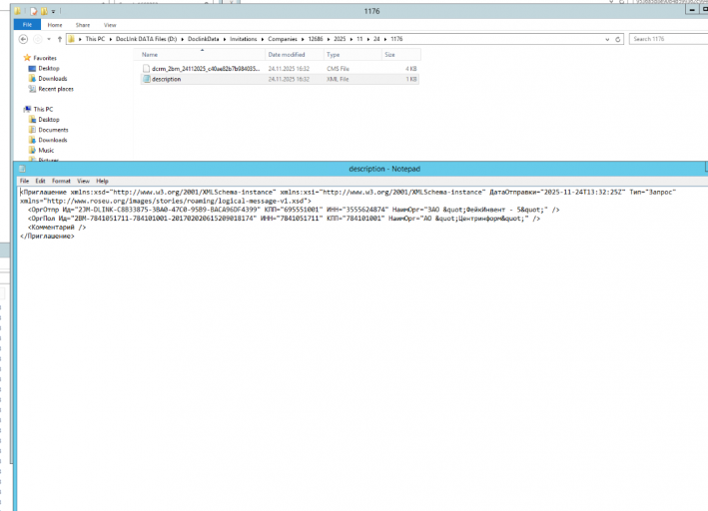Click in the Search 1176 box
The height and width of the screenshot is (511, 708).
pyautogui.click(x=668, y=39)
